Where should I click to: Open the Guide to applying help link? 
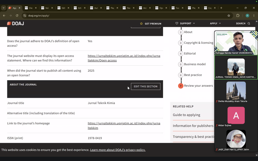186,115
